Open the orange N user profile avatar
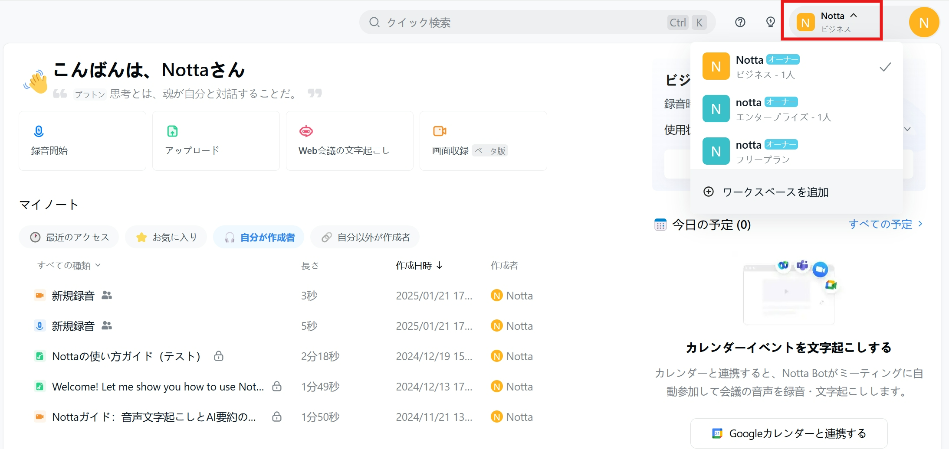The width and height of the screenshot is (949, 449). (924, 23)
